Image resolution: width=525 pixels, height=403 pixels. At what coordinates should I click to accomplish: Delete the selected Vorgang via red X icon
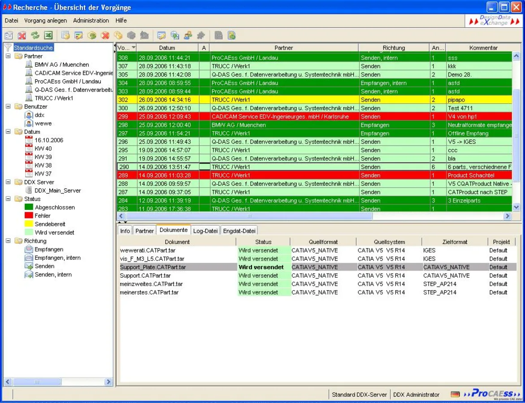coord(22,35)
